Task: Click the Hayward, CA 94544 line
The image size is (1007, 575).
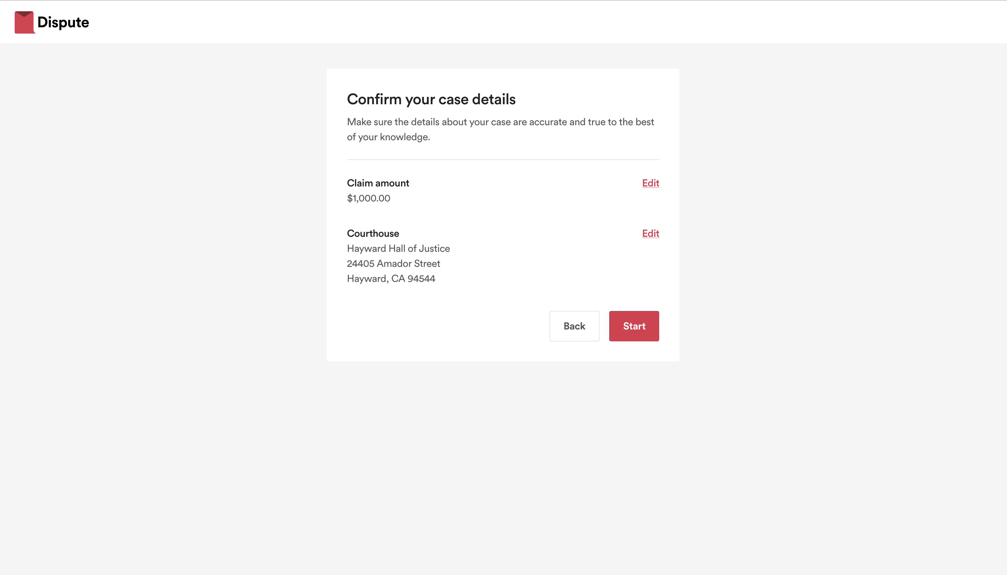Action: (391, 278)
